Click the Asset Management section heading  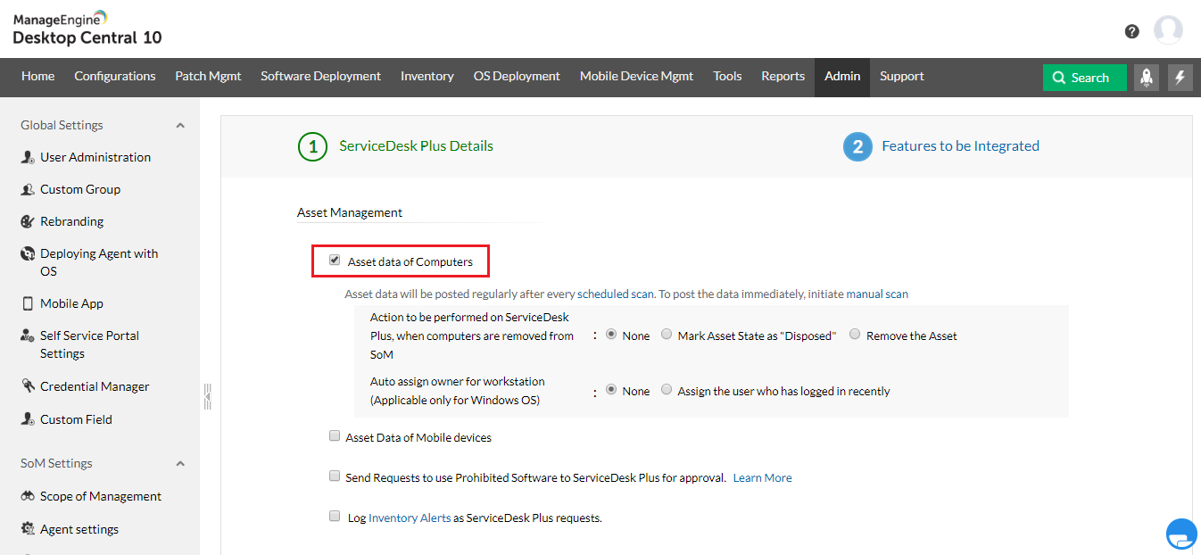(350, 212)
